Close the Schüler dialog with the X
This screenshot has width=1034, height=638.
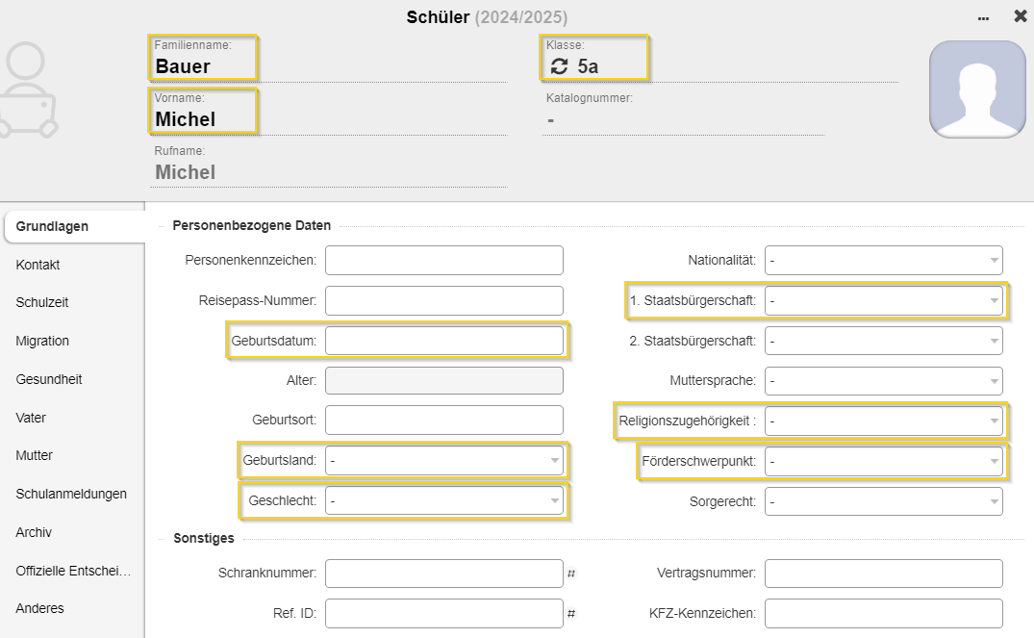[1020, 16]
